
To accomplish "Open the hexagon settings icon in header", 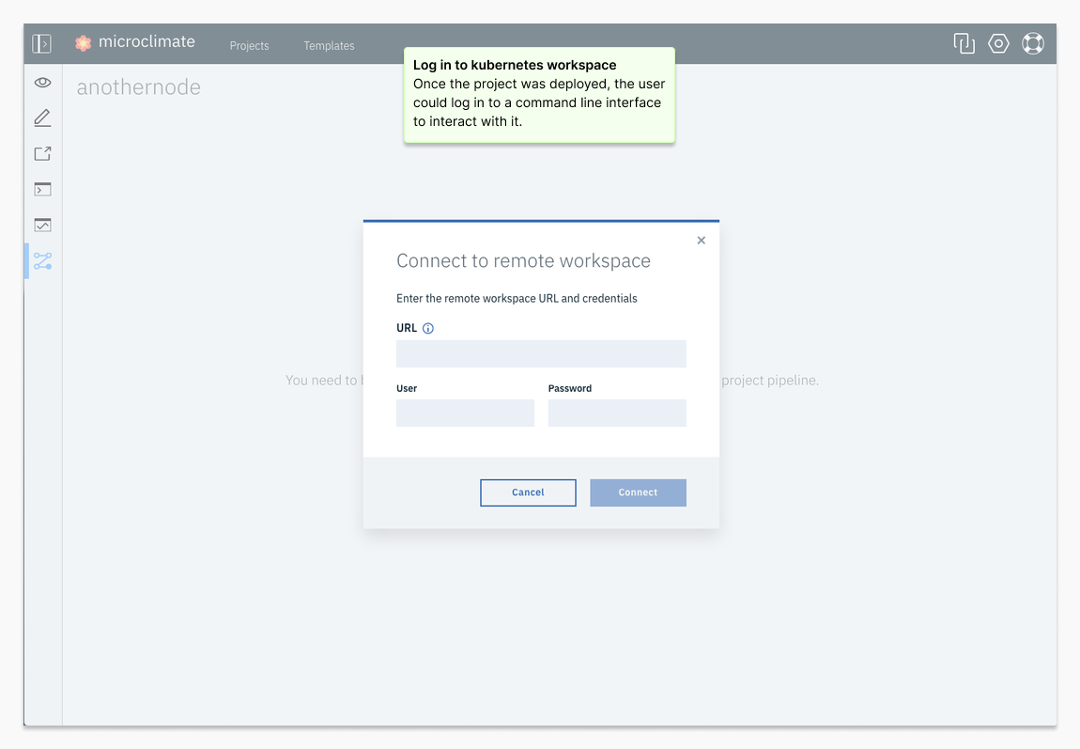I will click(x=998, y=43).
